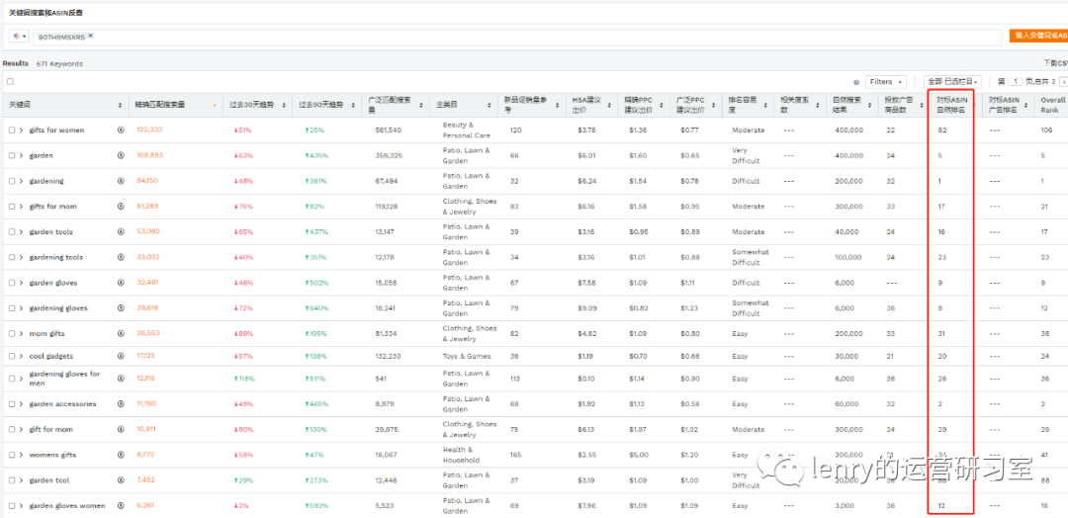The image size is (1068, 518).
Task: Open the 全部 已选栏目 column selector dropdown
Action: (x=952, y=82)
